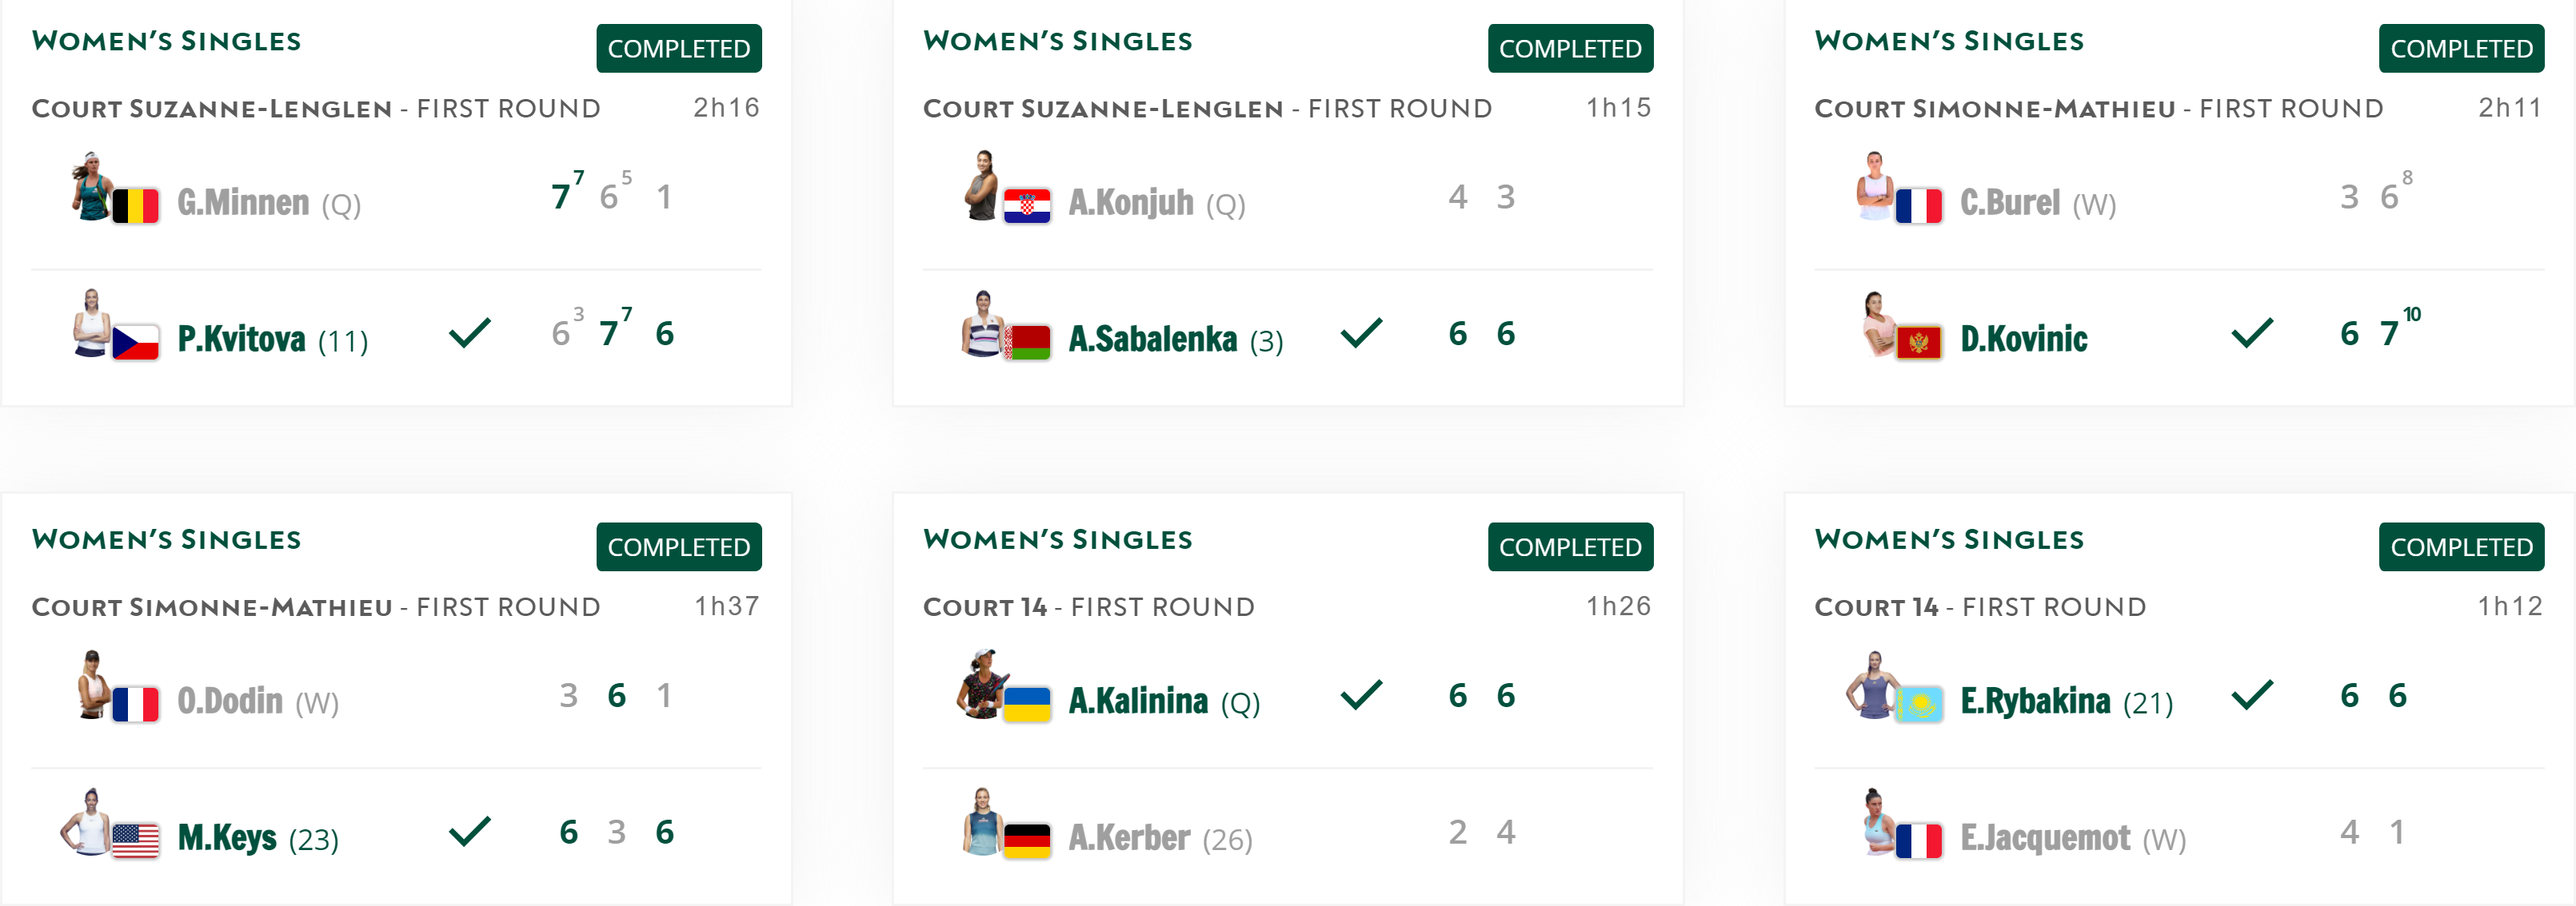Open P.Kvitova player profile
Viewport: 2576px width, 906px height.
pyautogui.click(x=241, y=340)
